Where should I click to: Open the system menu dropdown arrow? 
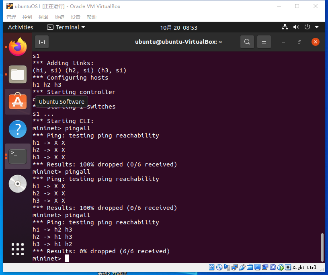[317, 27]
